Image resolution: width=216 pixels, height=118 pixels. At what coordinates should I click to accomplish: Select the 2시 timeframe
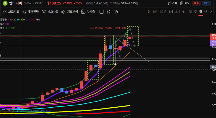[x=177, y=12]
